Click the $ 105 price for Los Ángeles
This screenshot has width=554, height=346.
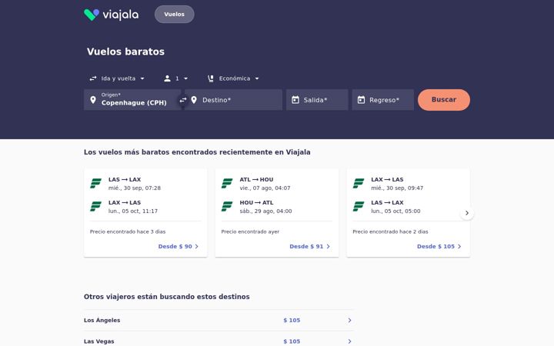292,320
